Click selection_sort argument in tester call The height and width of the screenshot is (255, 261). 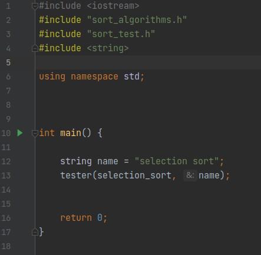point(134,175)
